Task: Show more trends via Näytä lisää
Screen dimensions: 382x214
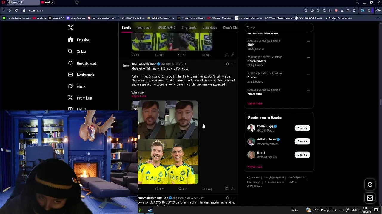Action: pos(255,103)
